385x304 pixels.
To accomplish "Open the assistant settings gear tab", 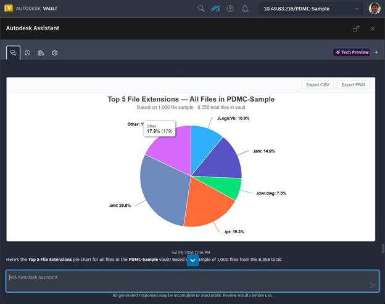I will [x=54, y=53].
